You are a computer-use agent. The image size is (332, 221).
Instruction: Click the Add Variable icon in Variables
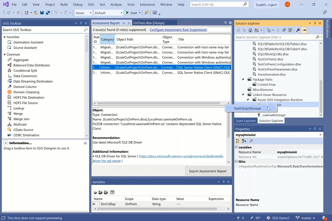pos(95,192)
